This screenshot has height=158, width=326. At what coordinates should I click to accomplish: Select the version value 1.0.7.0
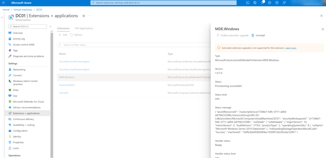pyautogui.click(x=219, y=73)
